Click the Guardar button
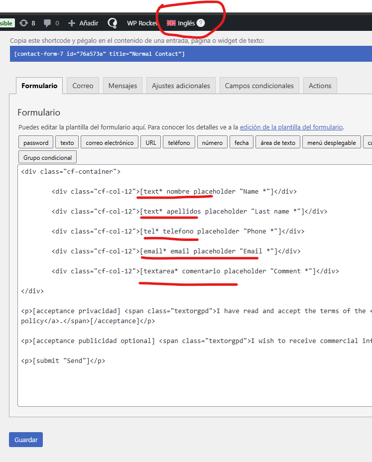The height and width of the screenshot is (462, 372). tap(26, 440)
